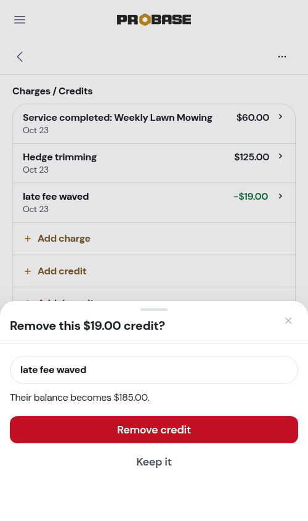Go back using the left chevron arrow
308x521 pixels.
coord(20,57)
